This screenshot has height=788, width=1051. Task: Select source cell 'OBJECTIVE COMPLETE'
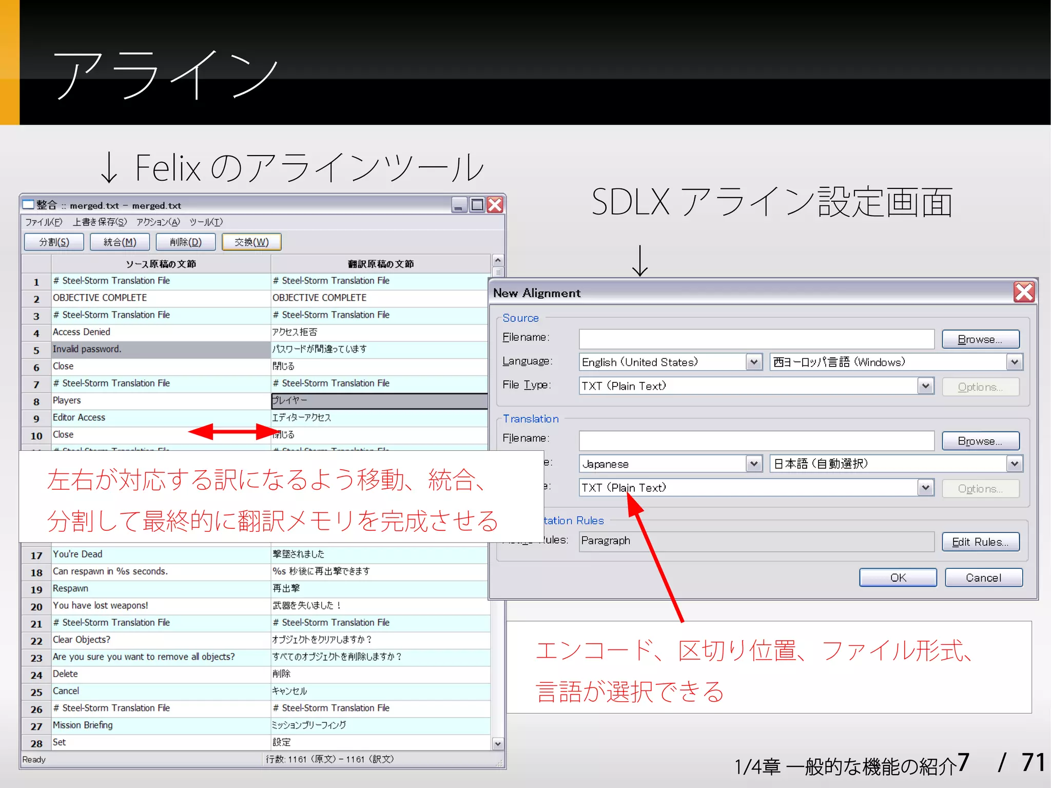[161, 298]
